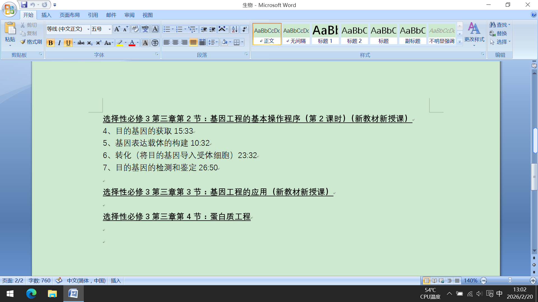Toggle Italic formatting
This screenshot has height=302, width=538.
point(59,43)
